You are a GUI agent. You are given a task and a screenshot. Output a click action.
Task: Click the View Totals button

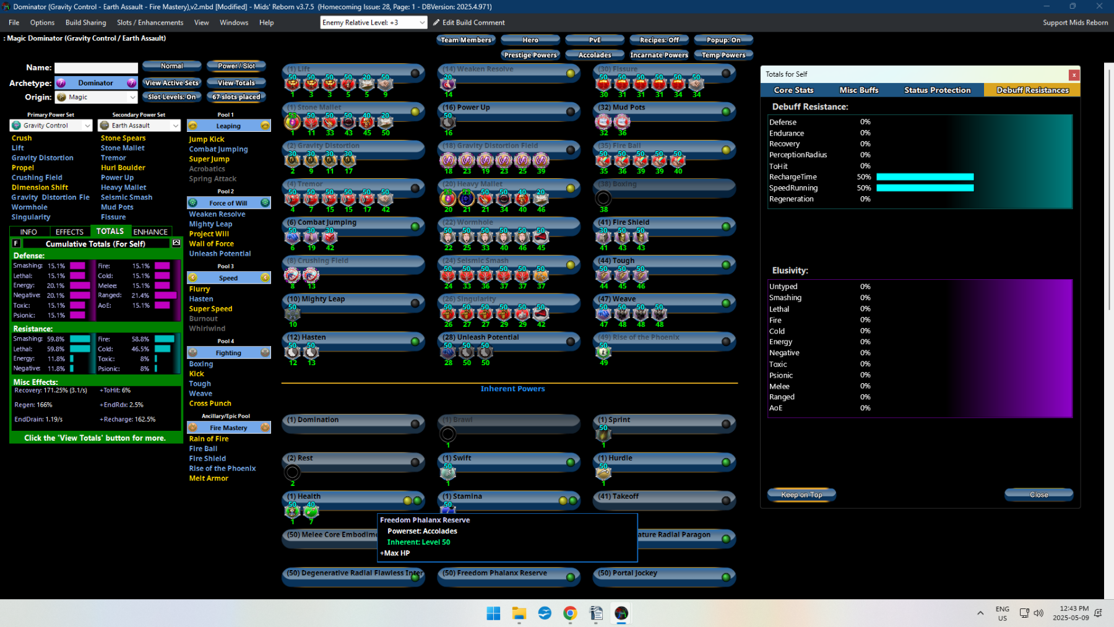coord(236,82)
